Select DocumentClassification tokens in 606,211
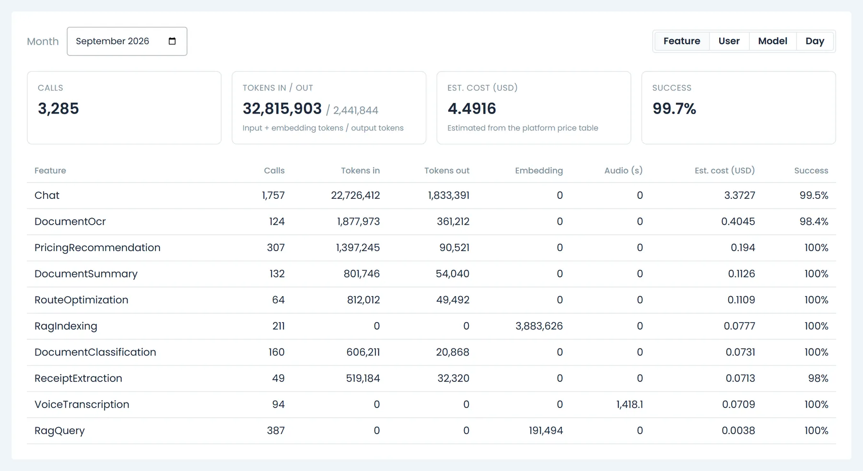The height and width of the screenshot is (471, 863). click(363, 352)
